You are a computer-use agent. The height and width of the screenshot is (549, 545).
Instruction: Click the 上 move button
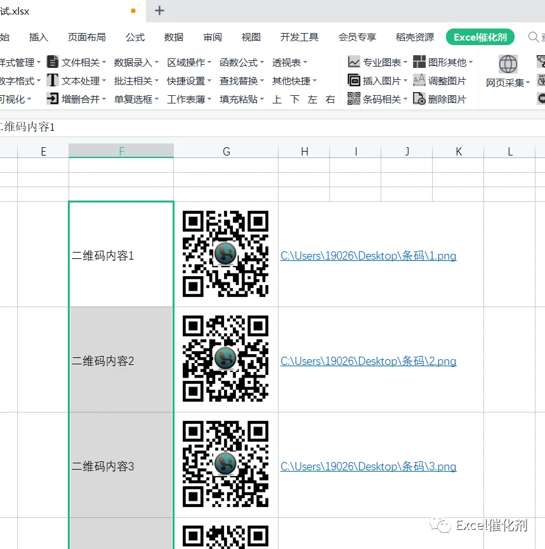tap(277, 100)
